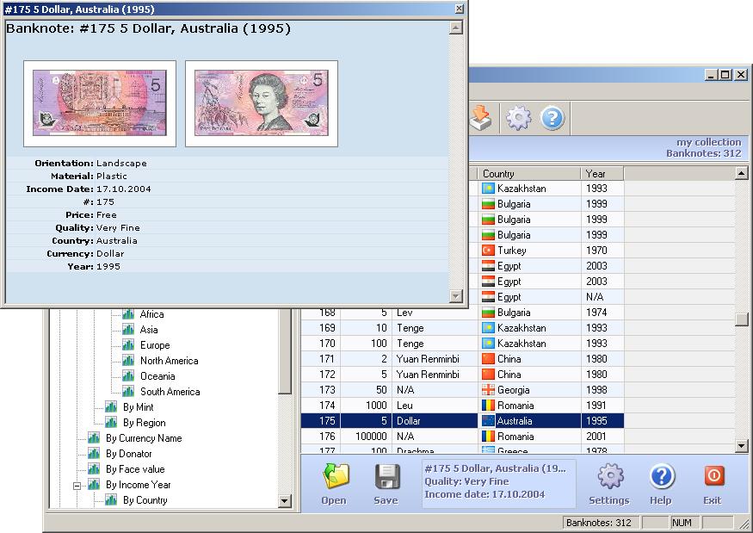Select the By Donator tree item
753x533 pixels.
129,454
